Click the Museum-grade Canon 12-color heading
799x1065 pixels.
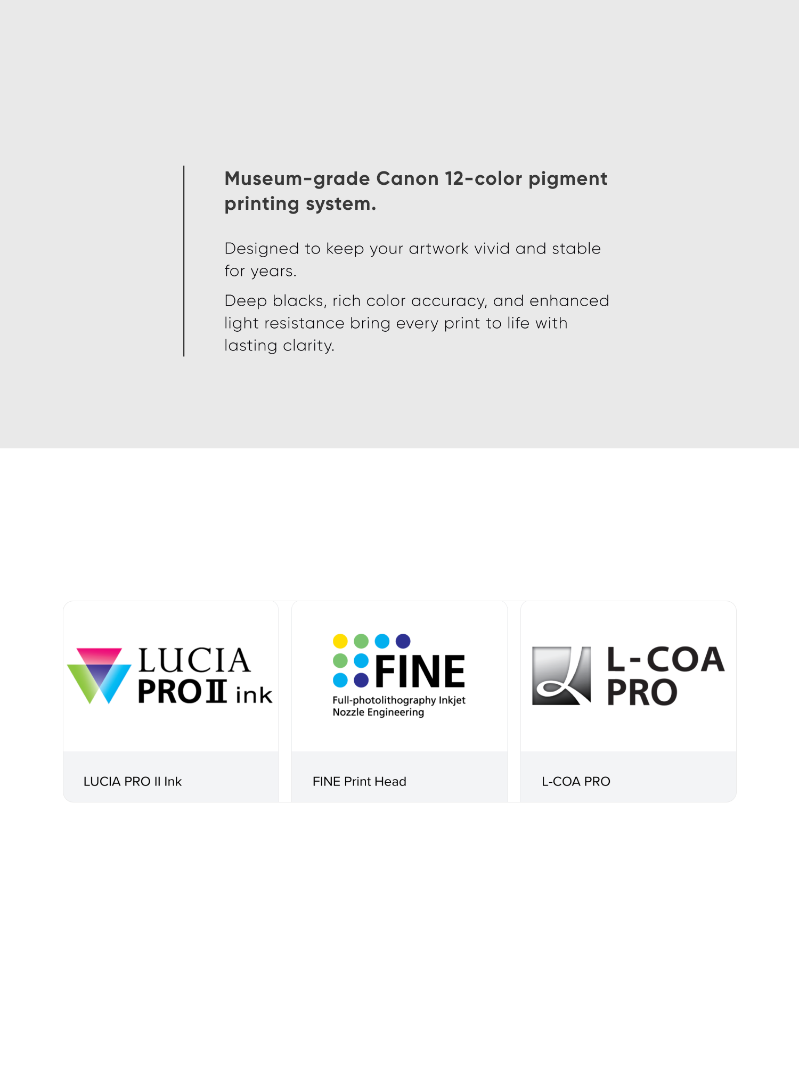point(416,191)
